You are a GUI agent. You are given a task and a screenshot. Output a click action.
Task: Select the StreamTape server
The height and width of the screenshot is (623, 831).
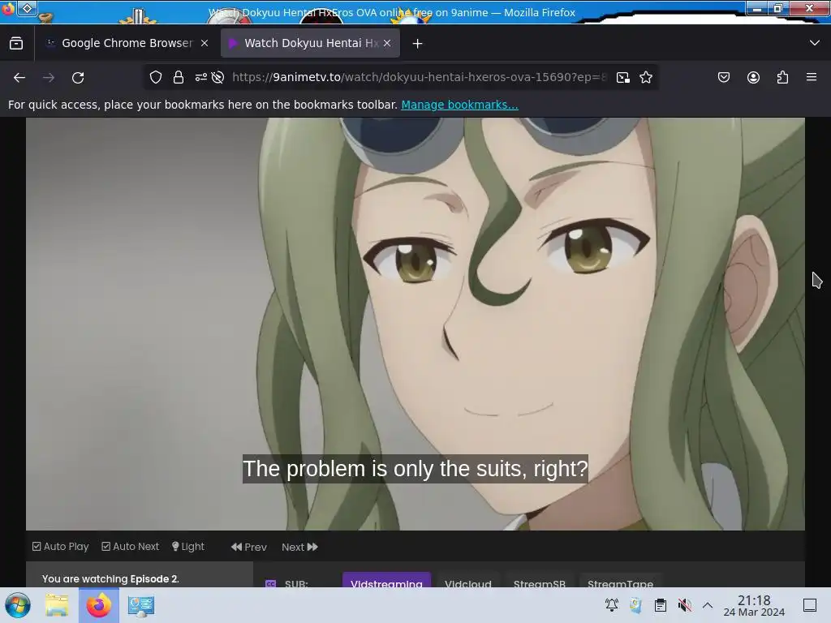click(620, 579)
